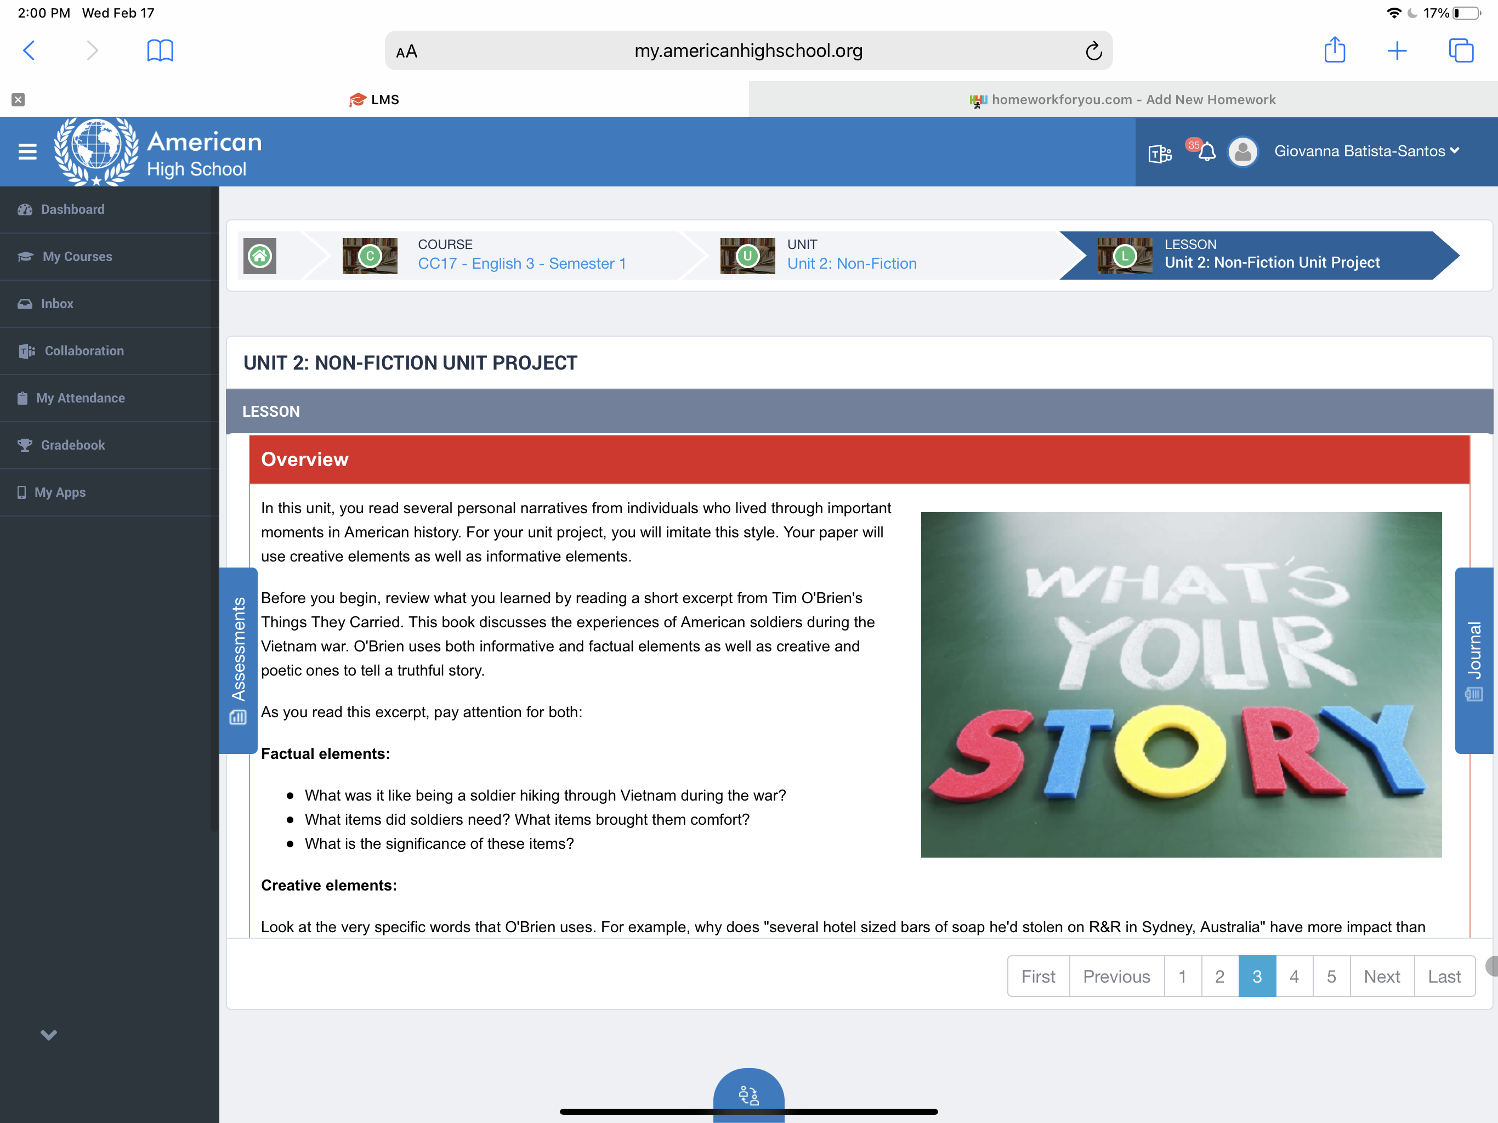Go to page 4 of lesson
Image resolution: width=1498 pixels, height=1123 pixels.
(x=1293, y=976)
